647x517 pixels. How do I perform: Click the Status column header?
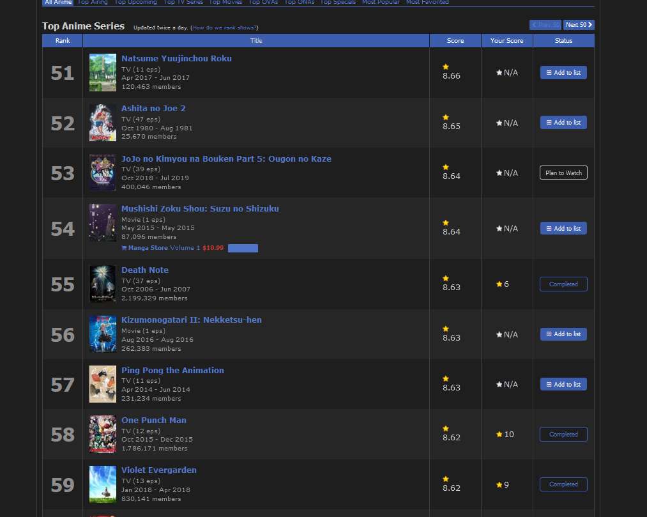point(563,40)
